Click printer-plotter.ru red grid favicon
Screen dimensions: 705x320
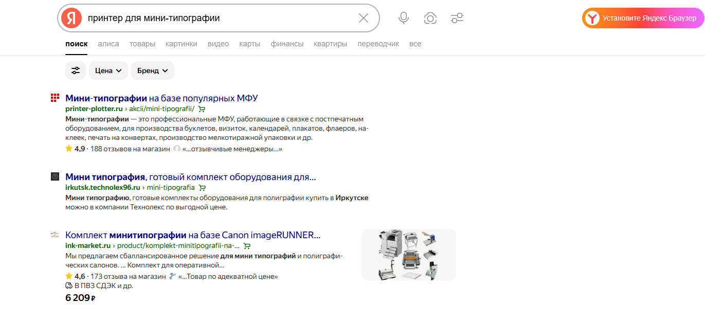55,98
